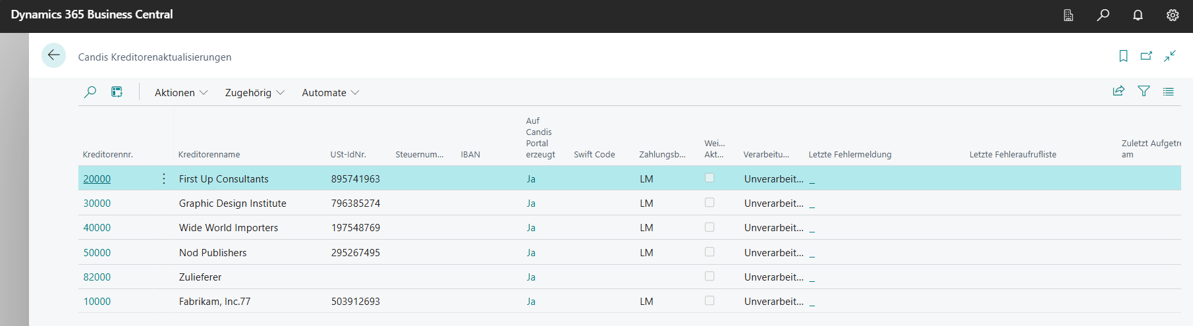Open the settings gear
1193x326 pixels.
[x=1173, y=15]
